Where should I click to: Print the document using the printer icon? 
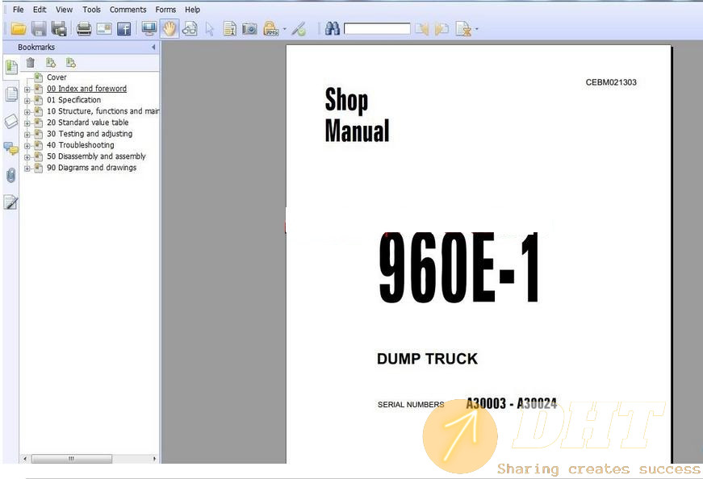(84, 29)
